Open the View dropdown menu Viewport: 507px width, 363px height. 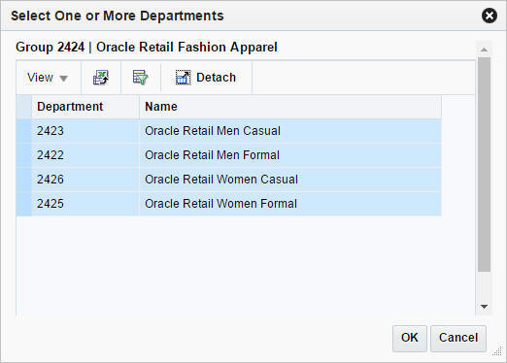click(x=48, y=78)
